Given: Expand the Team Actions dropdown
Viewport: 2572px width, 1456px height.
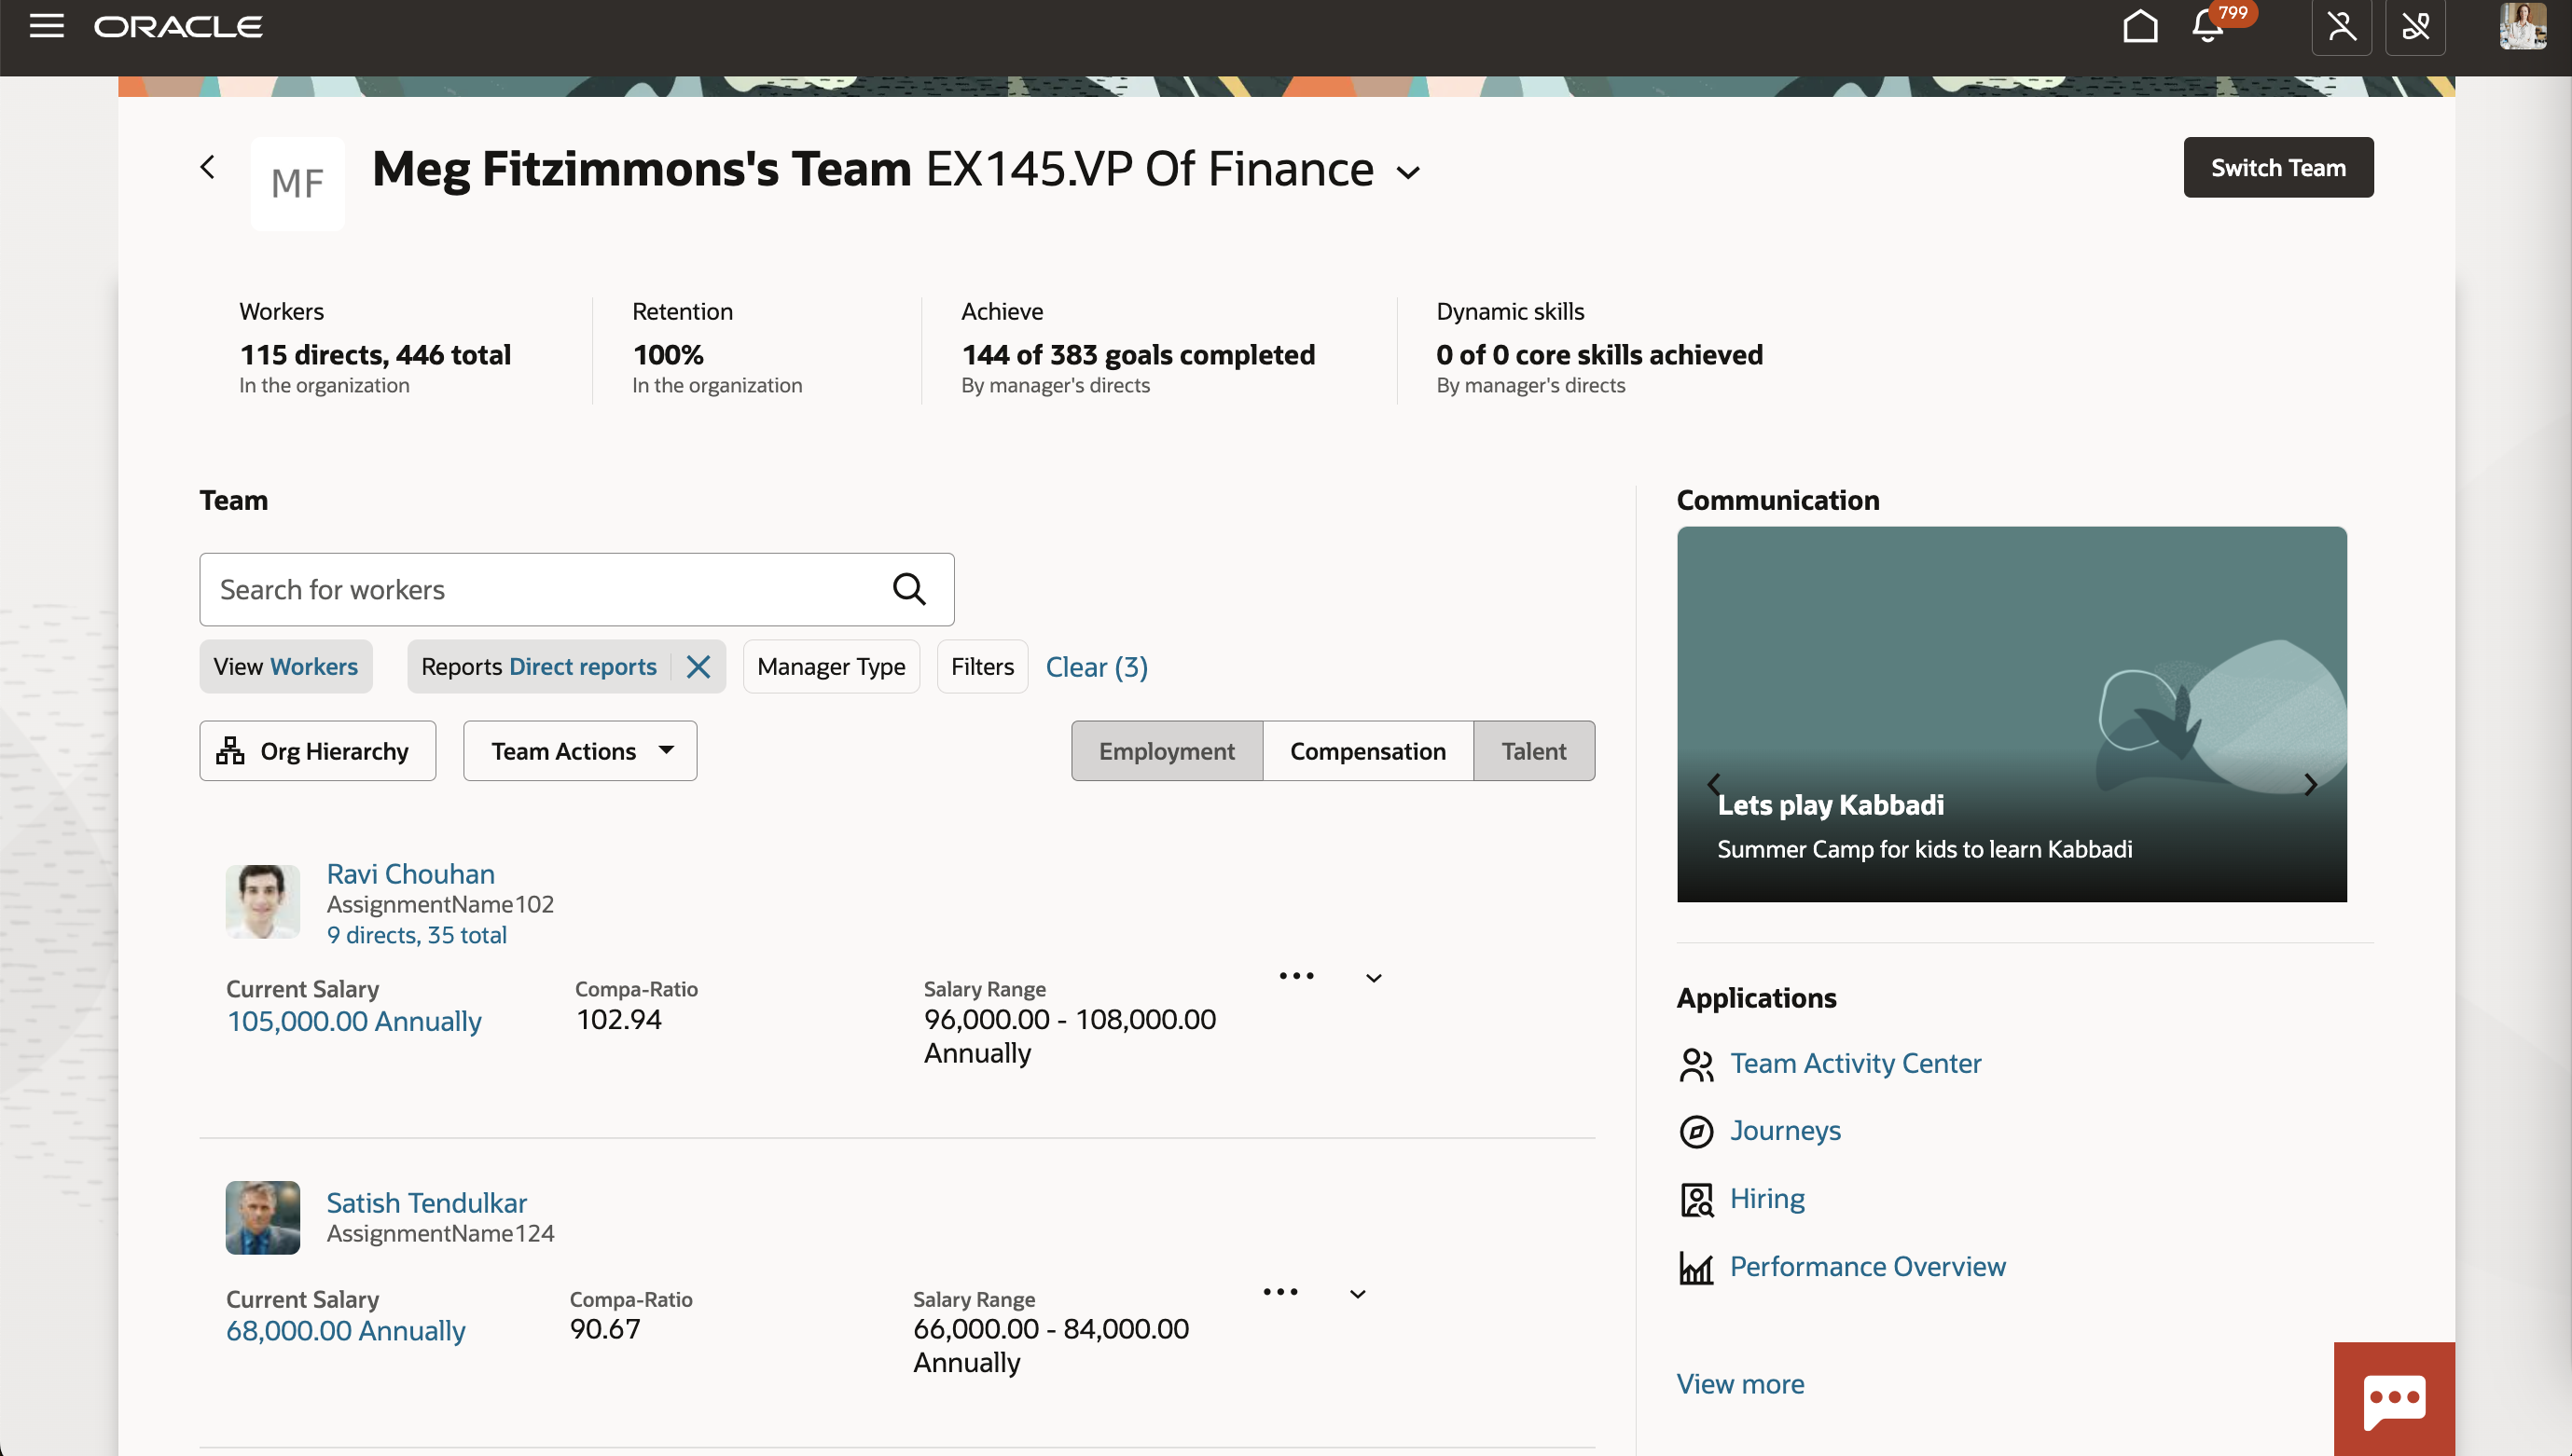Looking at the screenshot, I should 579,750.
